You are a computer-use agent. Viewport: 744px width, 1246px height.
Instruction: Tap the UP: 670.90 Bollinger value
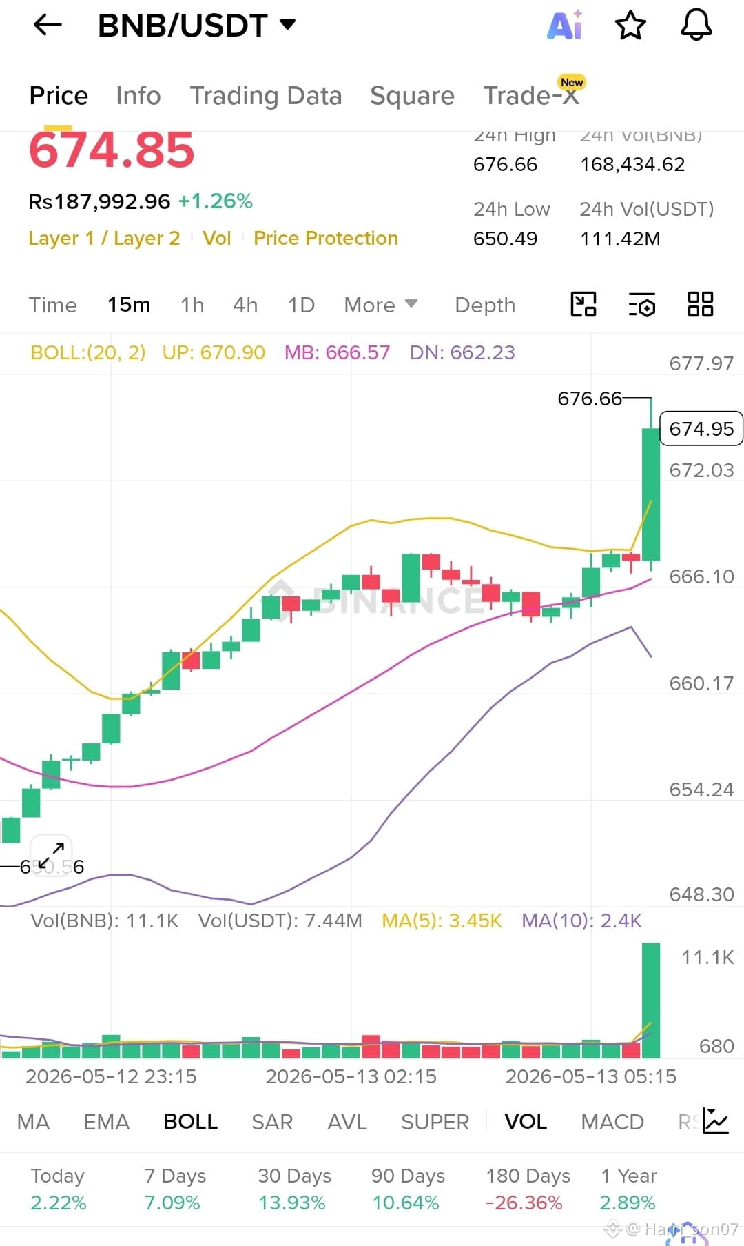click(214, 352)
